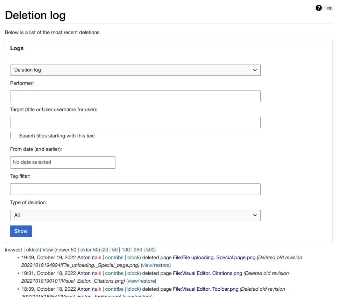Show 250 results per page
Image resolution: width=338 pixels, height=297 pixels.
138,250
